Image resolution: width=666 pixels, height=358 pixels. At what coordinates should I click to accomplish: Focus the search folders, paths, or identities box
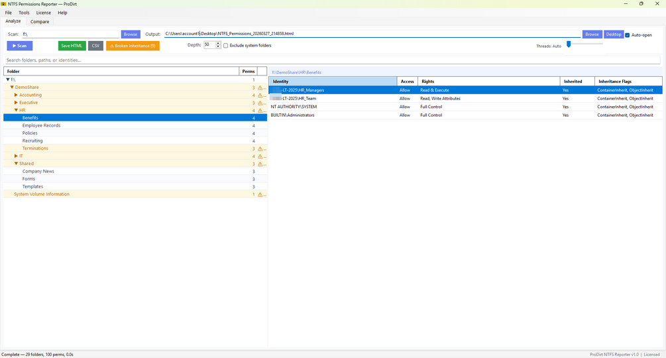[333, 60]
